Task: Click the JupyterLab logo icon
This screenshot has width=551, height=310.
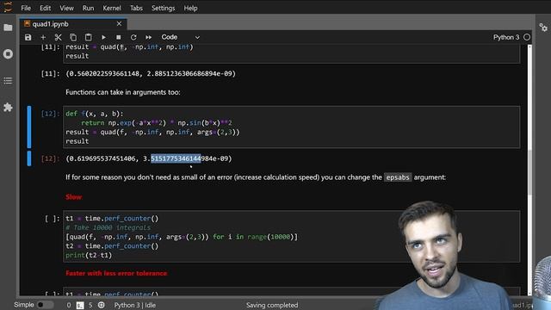Action: 8,7
